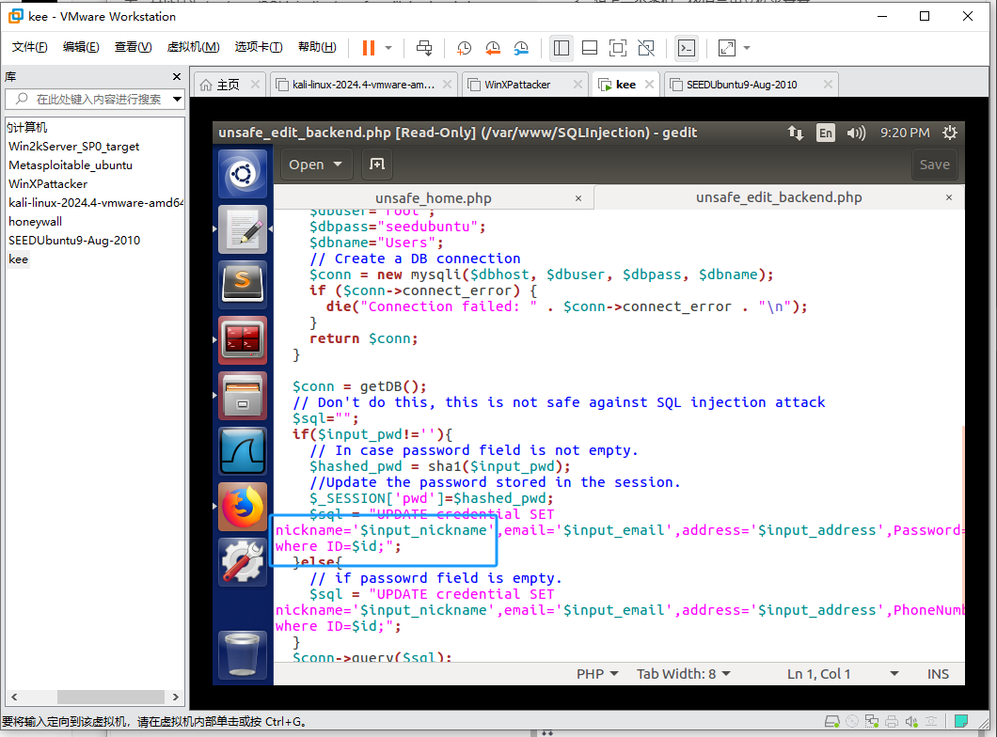Click the stretch guest display icon
This screenshot has width=997, height=737.
pyautogui.click(x=727, y=48)
